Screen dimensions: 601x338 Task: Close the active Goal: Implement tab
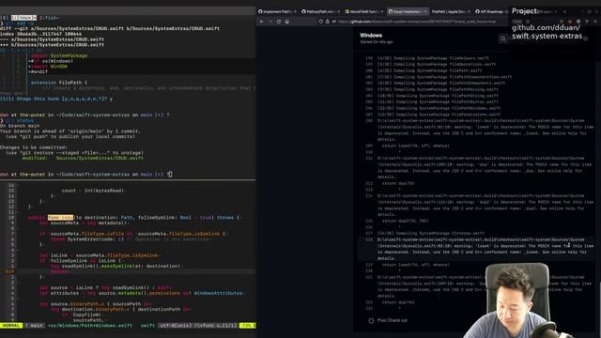425,11
